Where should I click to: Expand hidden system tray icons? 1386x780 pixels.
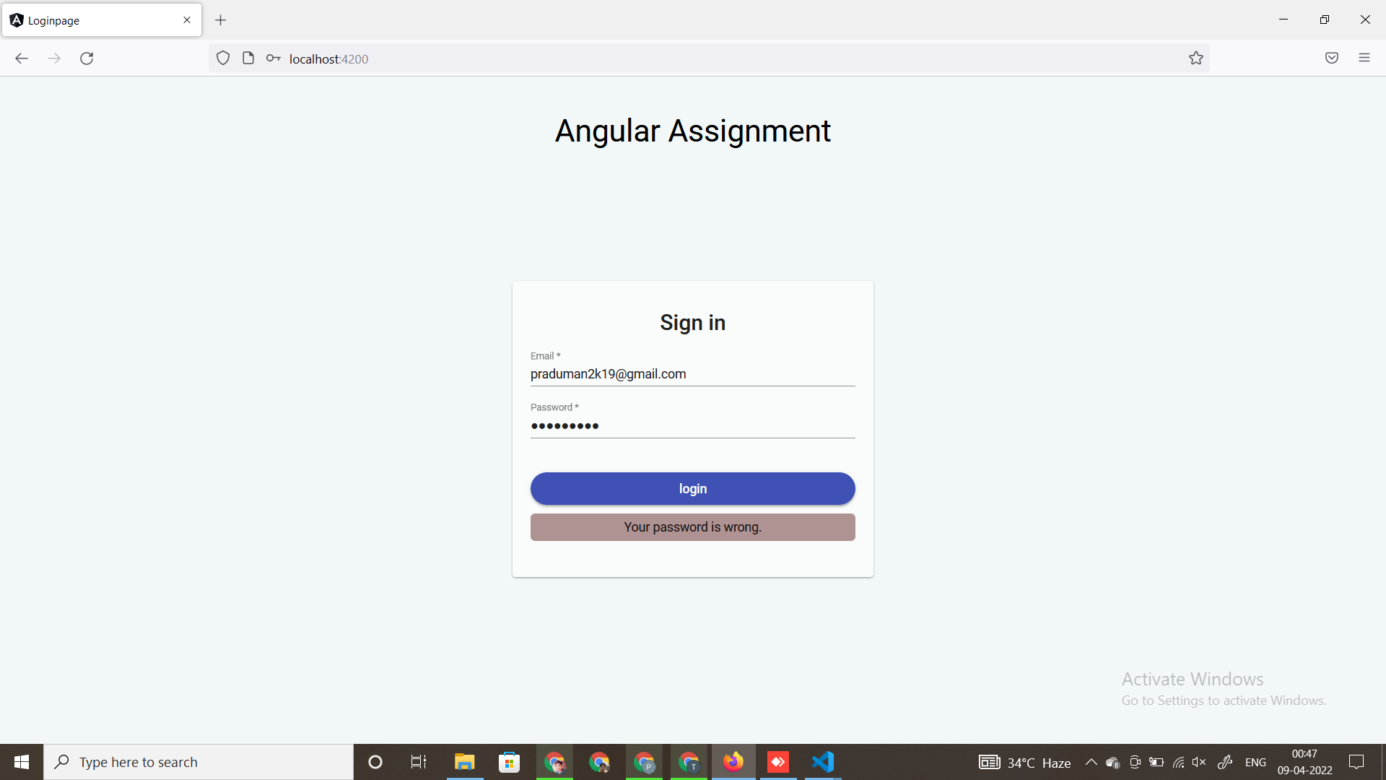[x=1091, y=762]
